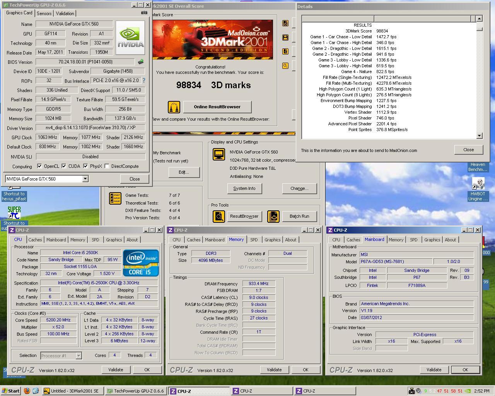
Task: Click the save floppy icon in 3DMark score window
Action: click(x=285, y=38)
